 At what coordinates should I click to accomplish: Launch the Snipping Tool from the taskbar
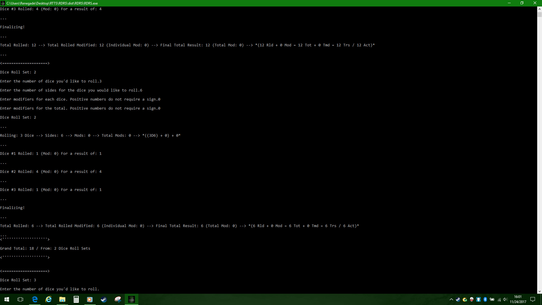click(x=117, y=299)
